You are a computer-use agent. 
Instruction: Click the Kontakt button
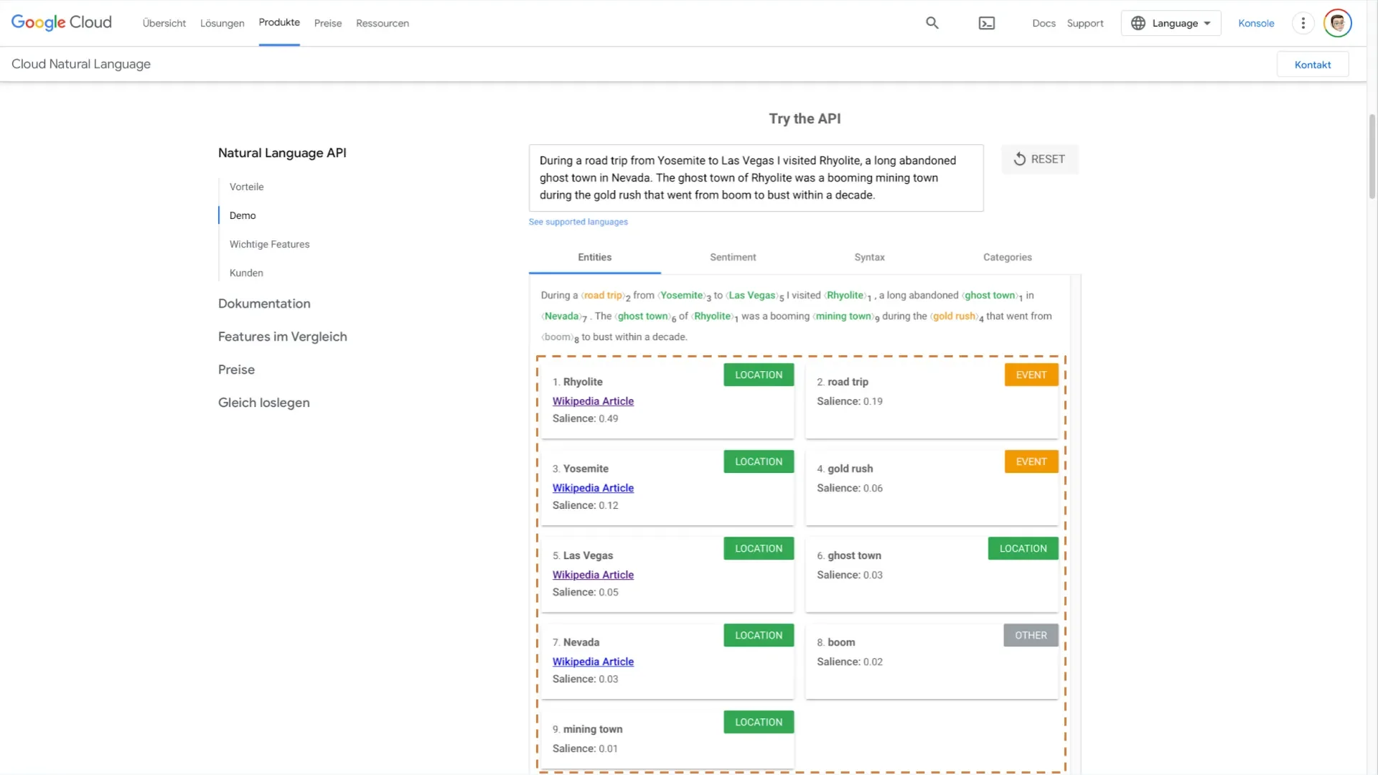click(x=1312, y=65)
